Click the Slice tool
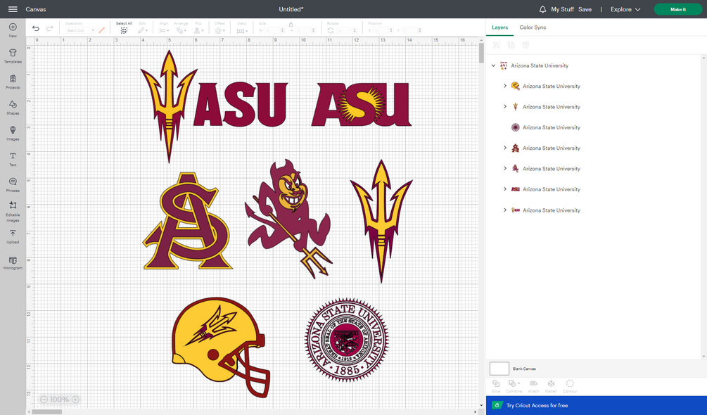Screen dimensions: 707x415 (496, 385)
